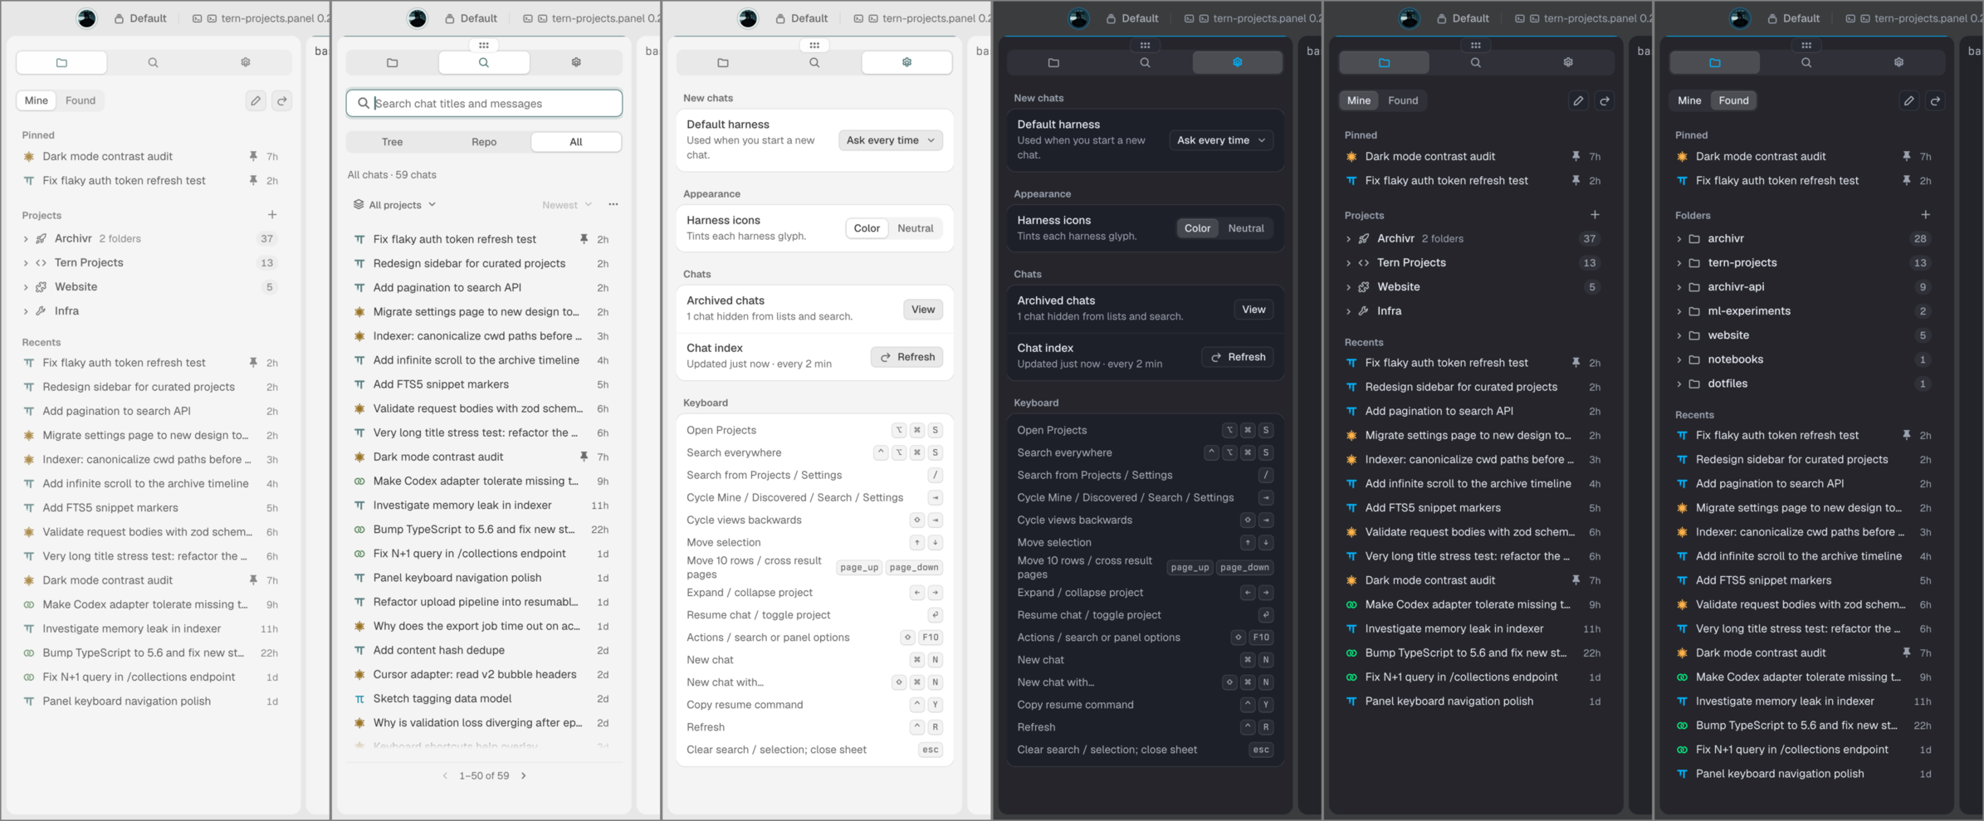Click the drag-handle grid icon above the light search panel

coord(484,45)
